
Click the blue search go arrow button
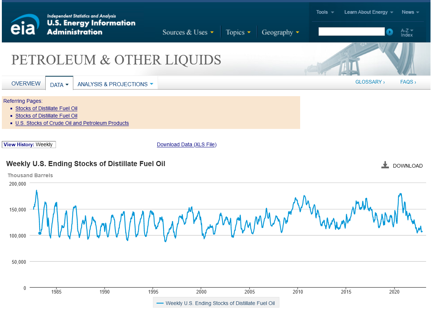[390, 32]
